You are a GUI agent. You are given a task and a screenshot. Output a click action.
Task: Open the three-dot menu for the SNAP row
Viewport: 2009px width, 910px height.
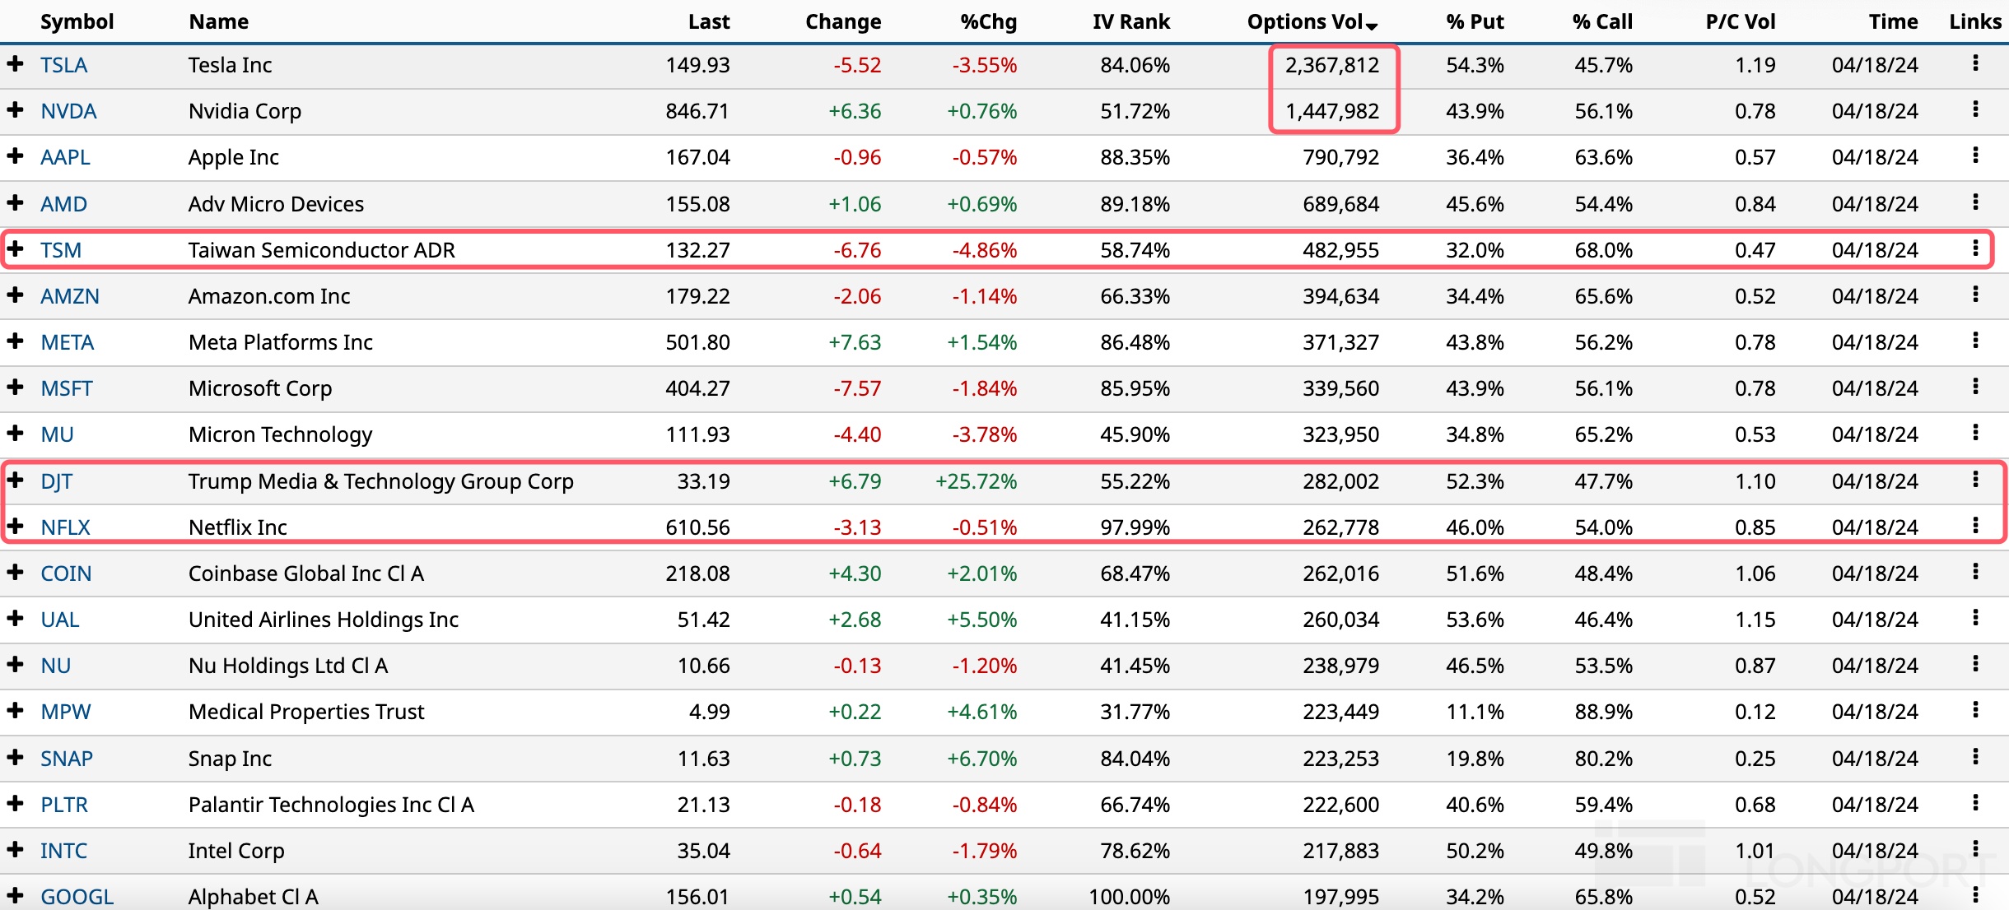pyautogui.click(x=1975, y=757)
